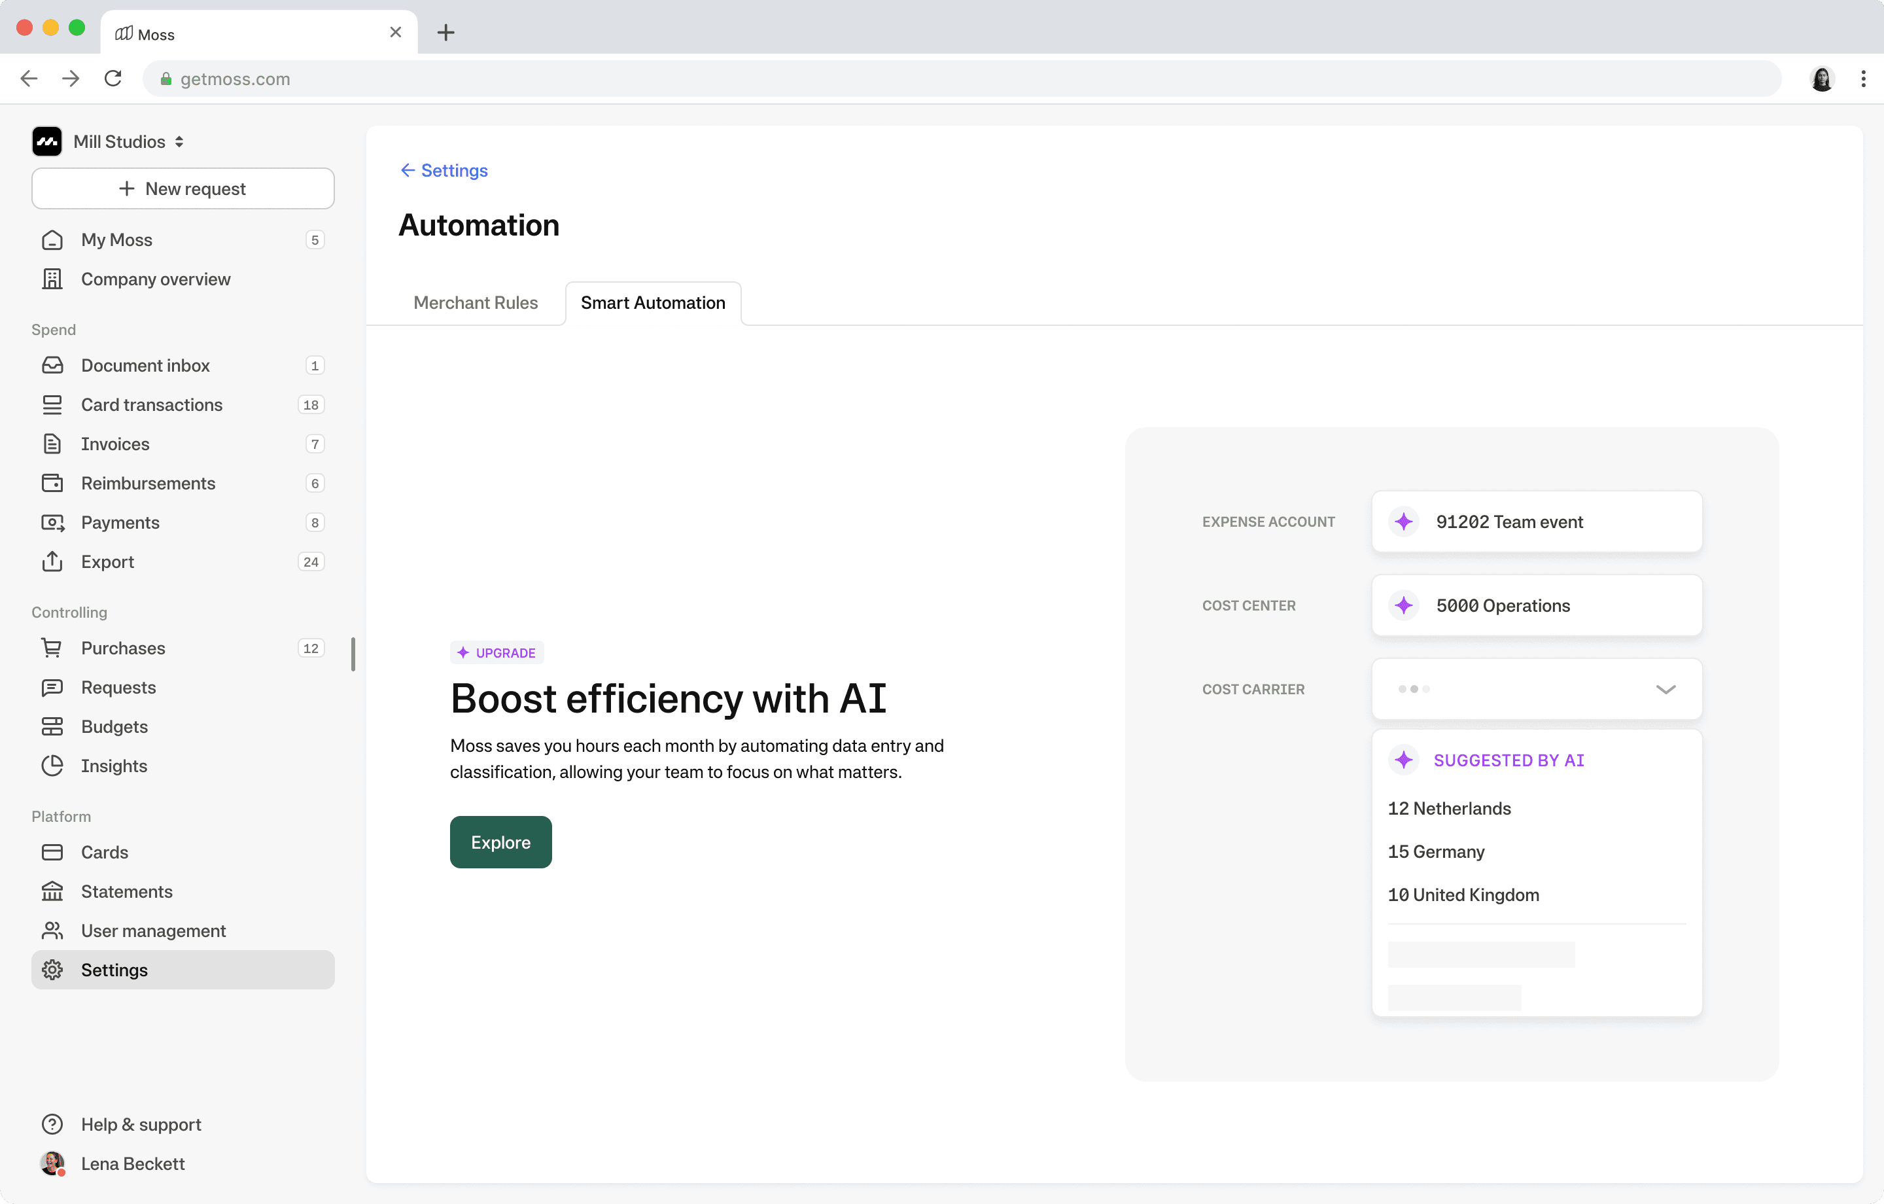
Task: Open Purchases using the cart icon
Action: pos(52,648)
